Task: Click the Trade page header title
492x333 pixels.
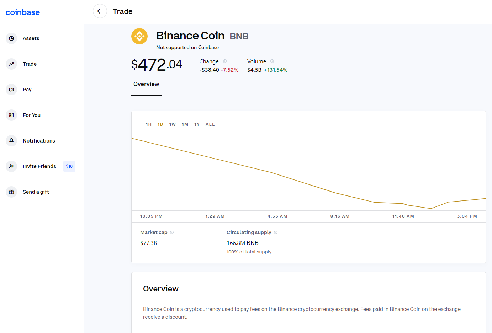Action: click(x=122, y=11)
